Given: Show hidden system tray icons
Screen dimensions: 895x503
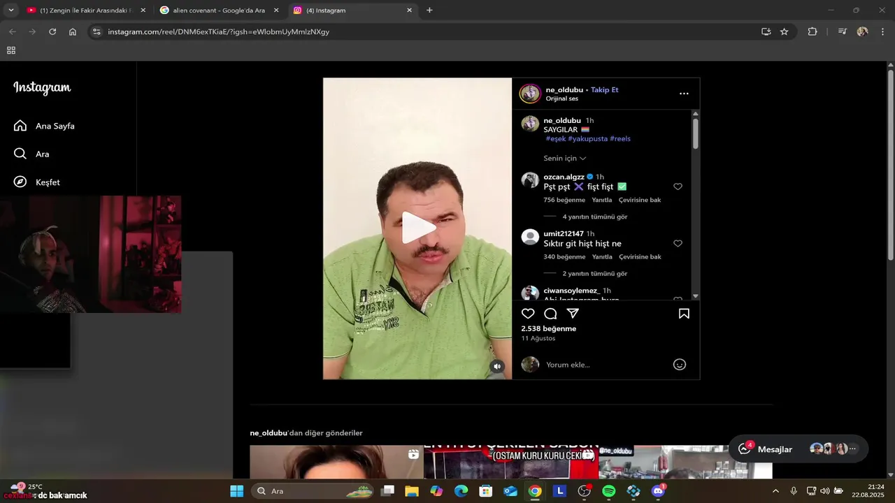Looking at the screenshot, I should click(776, 491).
